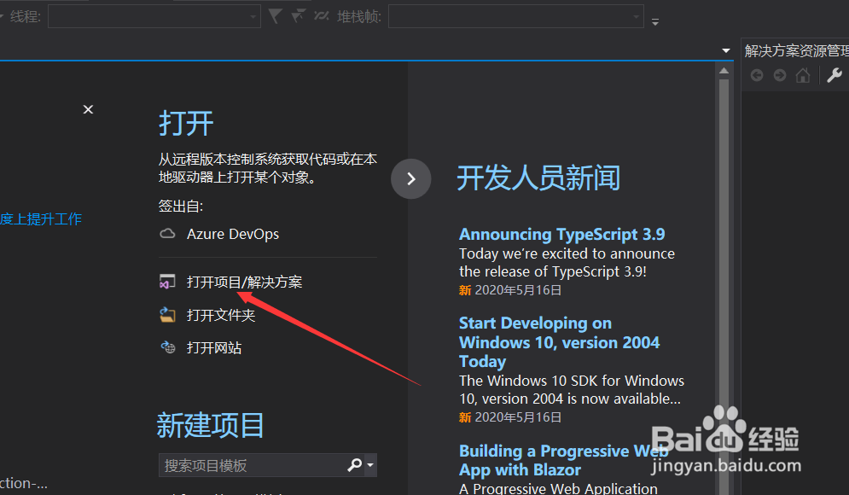The width and height of the screenshot is (849, 495).
Task: Click the flagged threads filter icon
Action: click(298, 16)
